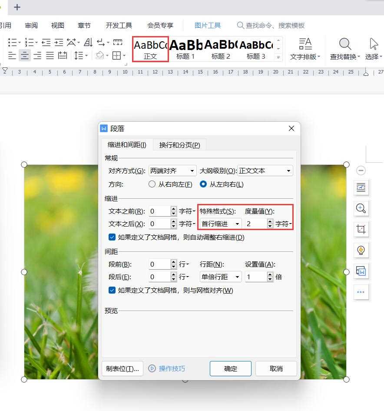Open line spacing (行距) dropdown

coord(220,277)
